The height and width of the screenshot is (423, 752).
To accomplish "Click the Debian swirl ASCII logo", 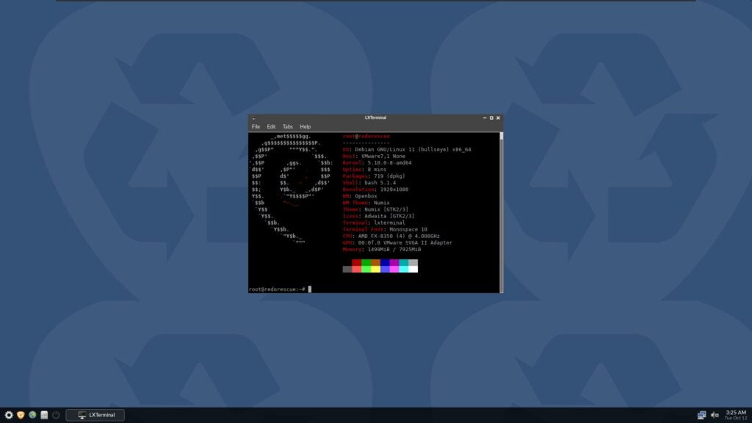I will click(x=291, y=189).
